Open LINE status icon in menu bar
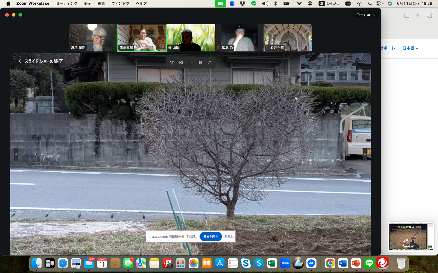 (x=254, y=3)
